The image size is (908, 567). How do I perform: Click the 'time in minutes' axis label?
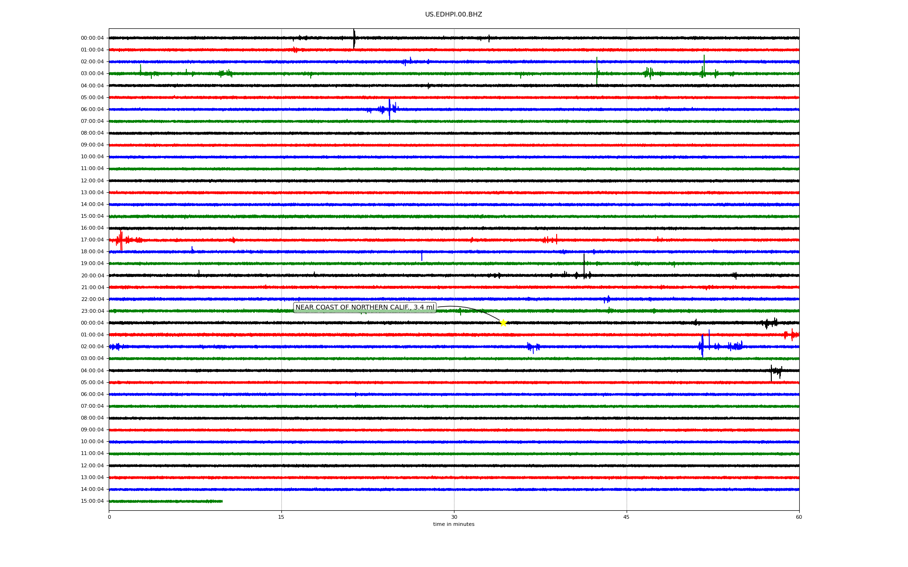454,524
